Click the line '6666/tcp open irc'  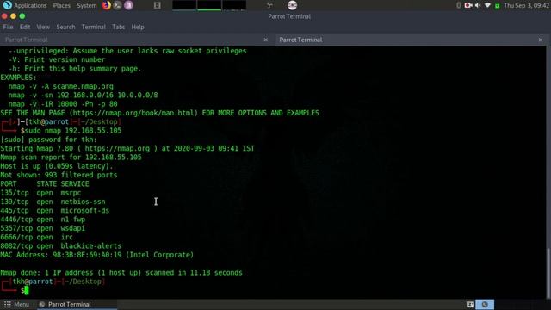pos(36,238)
